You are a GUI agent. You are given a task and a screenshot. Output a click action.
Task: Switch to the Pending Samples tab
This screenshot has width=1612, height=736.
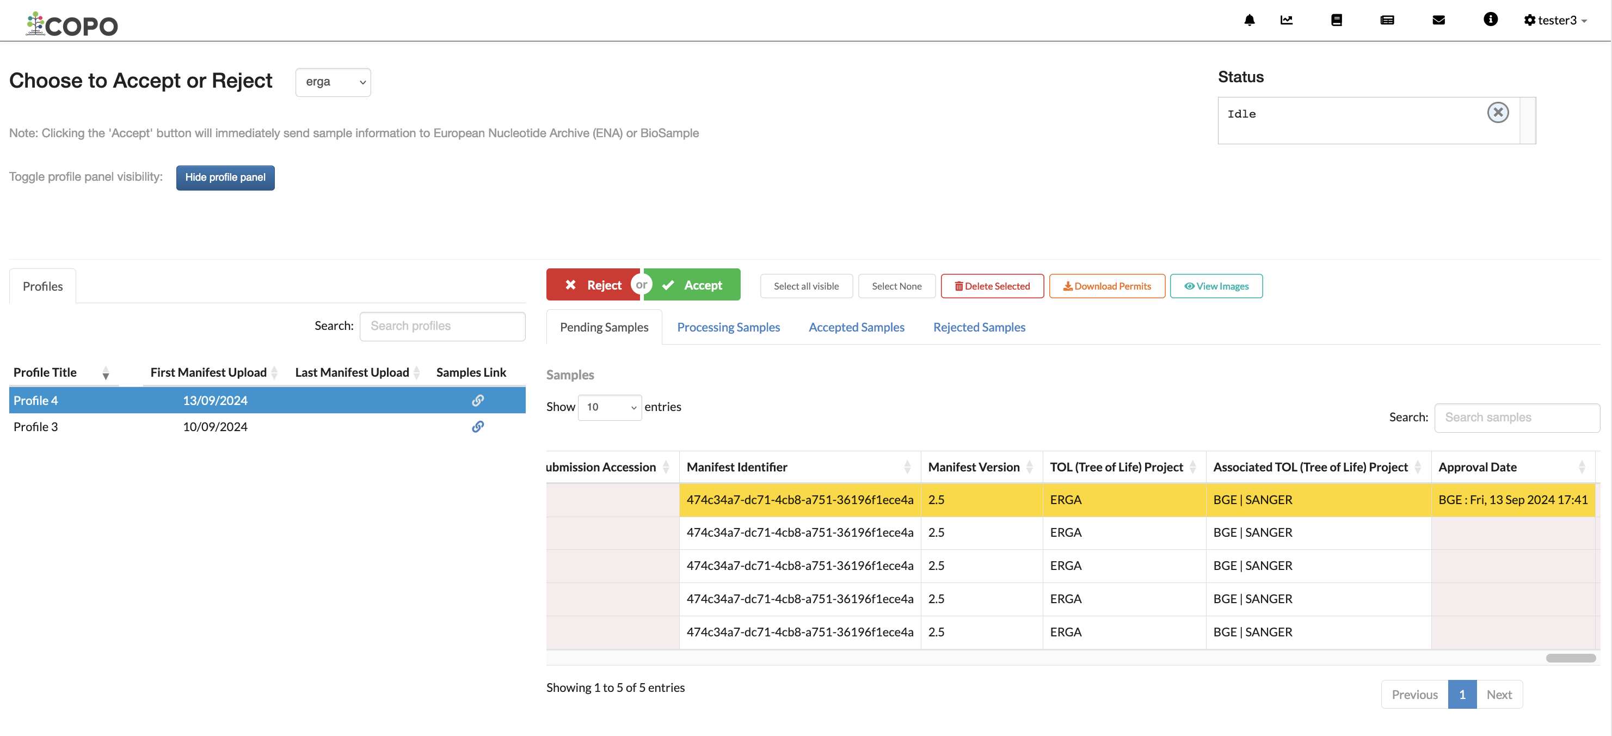(x=604, y=327)
